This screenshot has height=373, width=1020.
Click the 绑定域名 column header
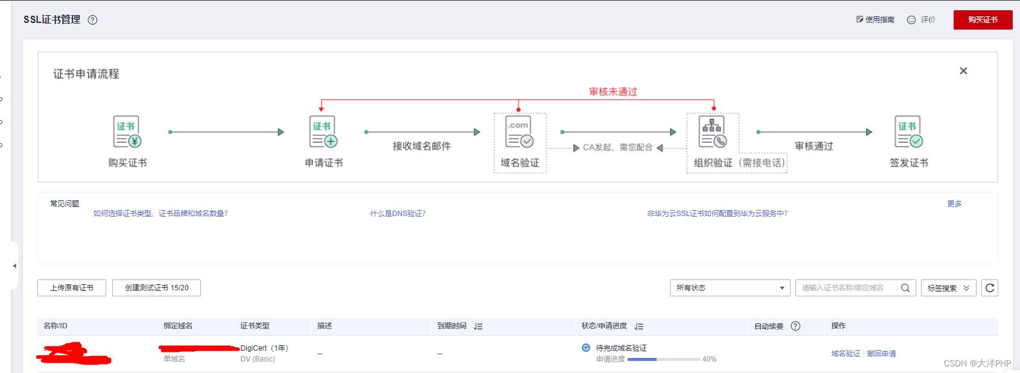coord(178,326)
